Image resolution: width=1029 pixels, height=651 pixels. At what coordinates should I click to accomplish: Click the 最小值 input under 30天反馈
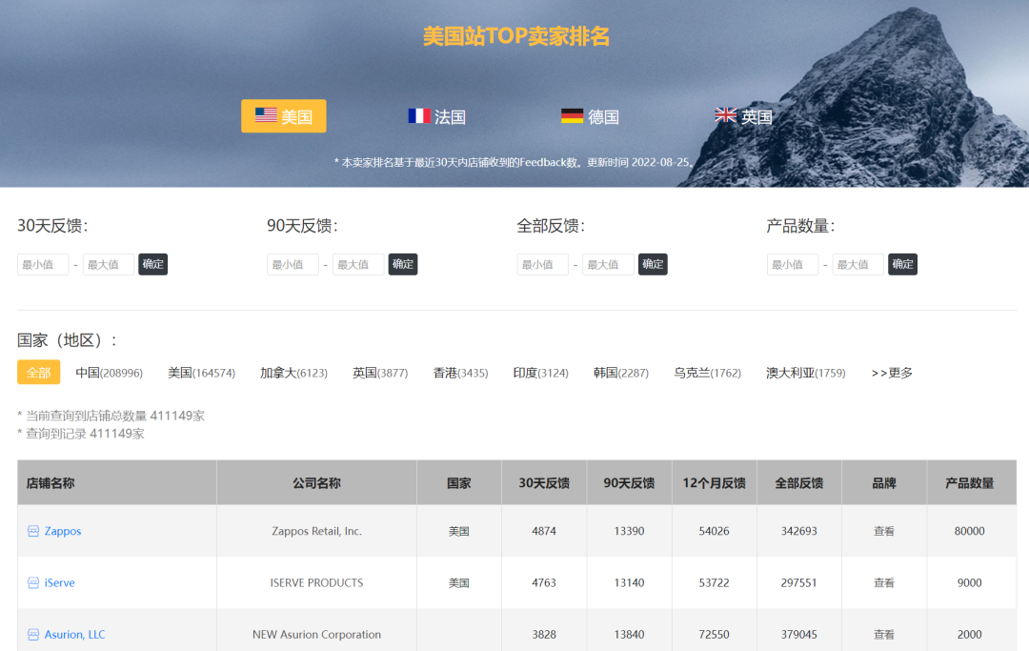coord(42,264)
